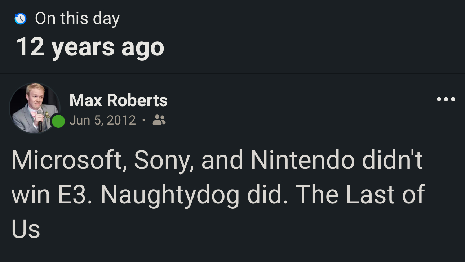The image size is (465, 262).
Task: Click the On this day clock icon
Action: [20, 18]
